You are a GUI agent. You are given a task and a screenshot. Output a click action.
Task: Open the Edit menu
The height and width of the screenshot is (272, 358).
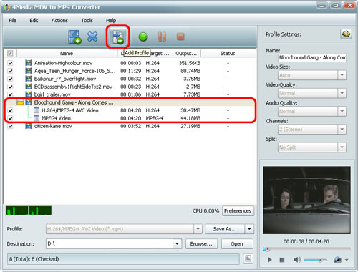(x=34, y=21)
